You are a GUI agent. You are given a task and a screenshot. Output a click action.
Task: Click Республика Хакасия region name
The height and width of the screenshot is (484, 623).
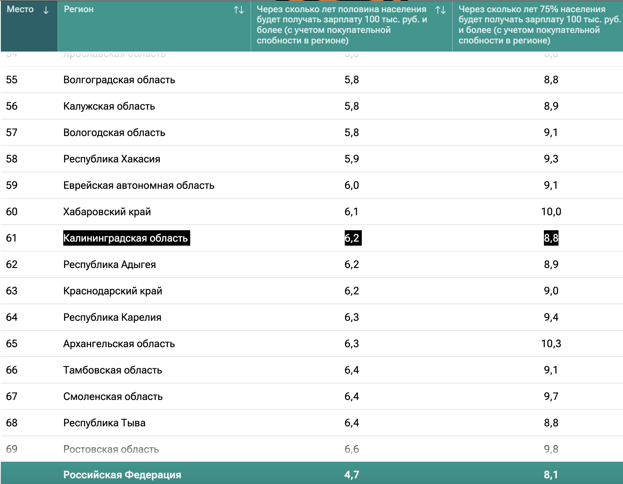(112, 159)
